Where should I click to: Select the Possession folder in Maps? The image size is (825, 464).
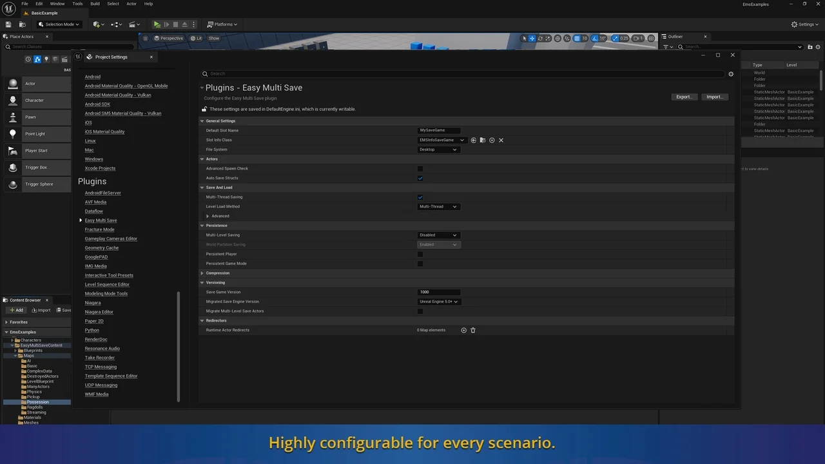(37, 402)
